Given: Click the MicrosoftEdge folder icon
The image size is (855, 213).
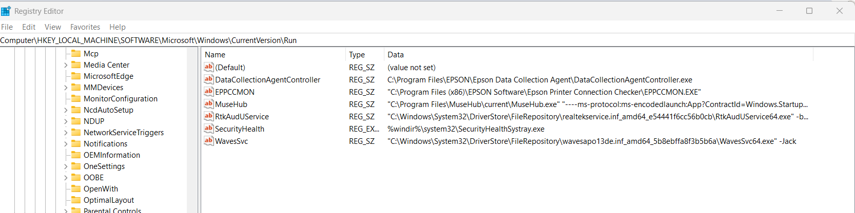Looking at the screenshot, I should click(x=76, y=76).
